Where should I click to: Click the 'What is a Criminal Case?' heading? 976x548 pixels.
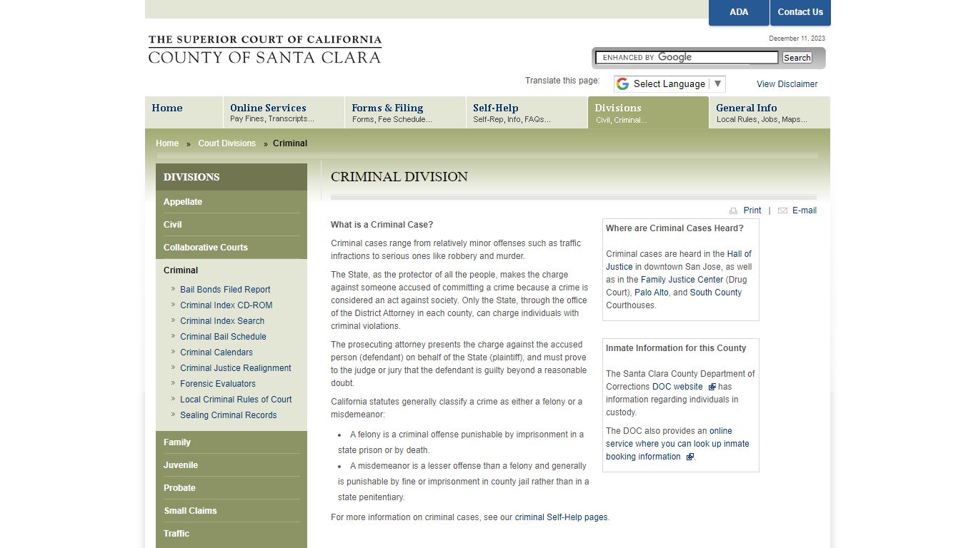point(382,225)
